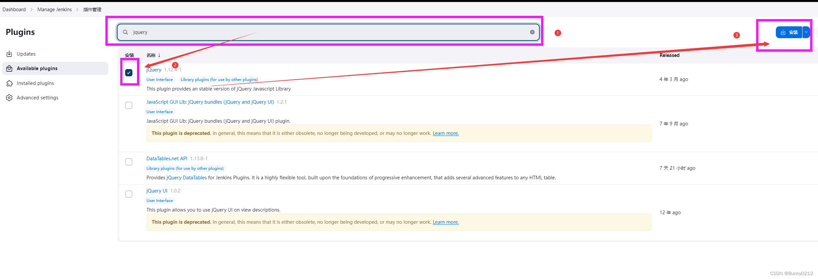Click the '4 年 3 月 ago' release date
This screenshot has height=279, width=818.
(x=674, y=79)
